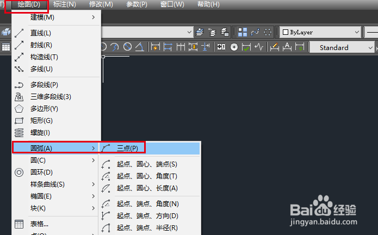Choose 三点(P) three-point arc

[x=150, y=148]
